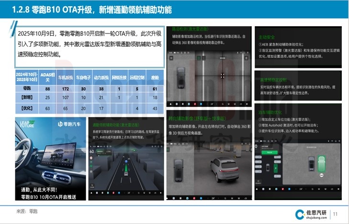349x224 pixels.
Task: Click the 泊车辅助优化 heading
Action: pos(270,112)
